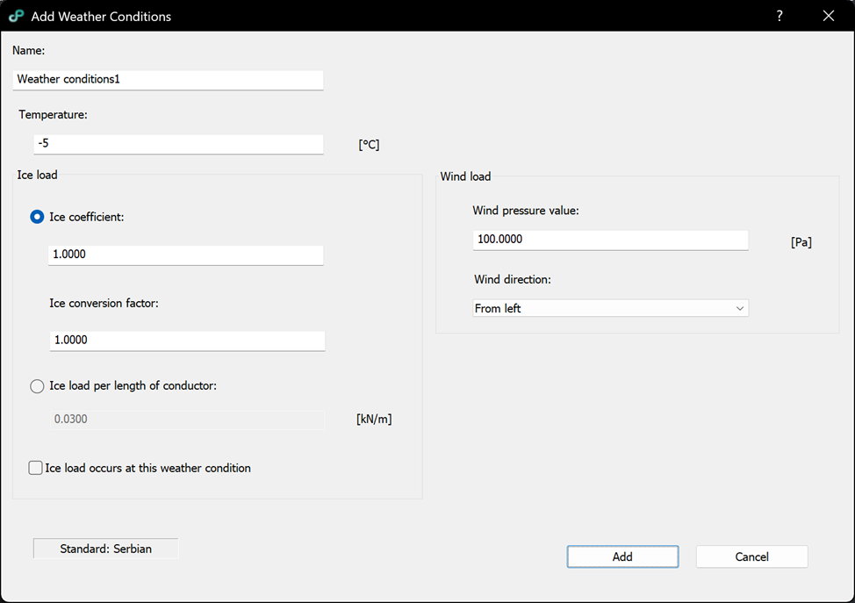Select the Ice coefficient radio button
855x603 pixels.
(37, 217)
